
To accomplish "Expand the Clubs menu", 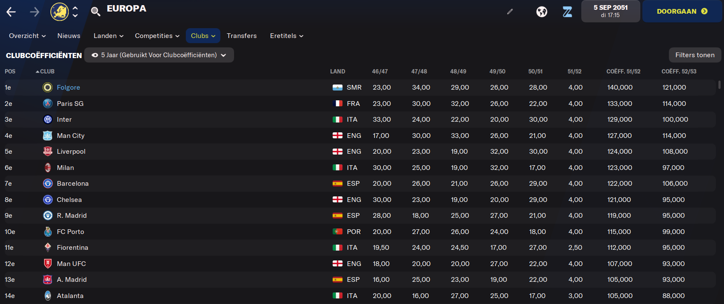I will click(x=203, y=36).
